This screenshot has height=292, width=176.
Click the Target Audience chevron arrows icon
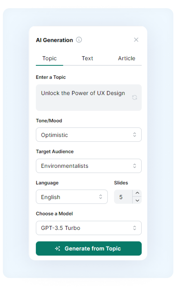pos(135,166)
